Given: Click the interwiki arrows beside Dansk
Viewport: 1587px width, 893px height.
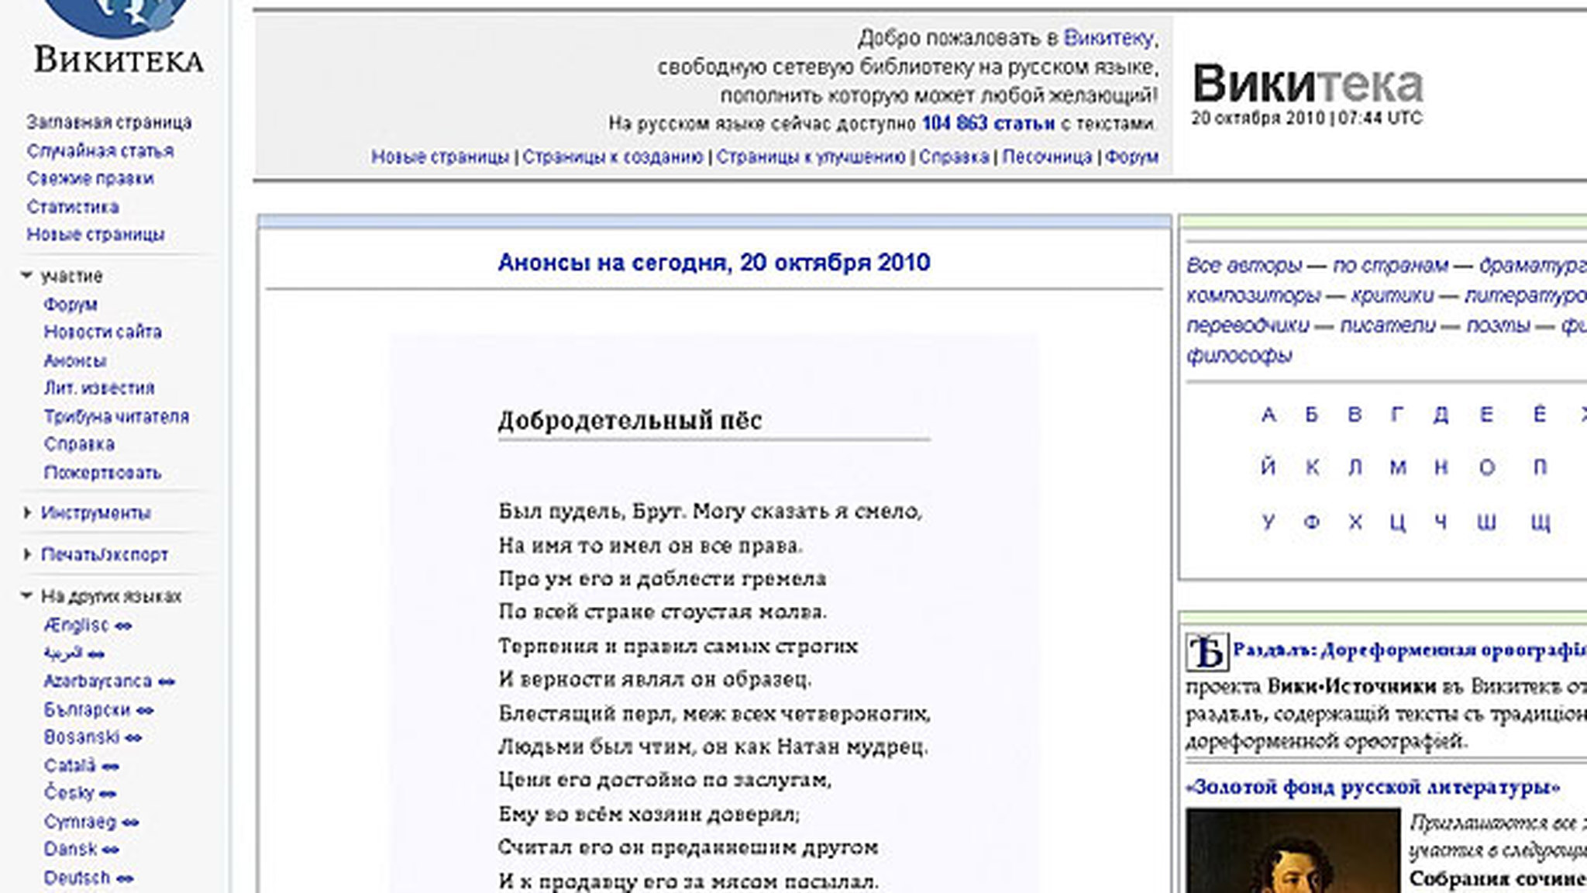Looking at the screenshot, I should 110,850.
